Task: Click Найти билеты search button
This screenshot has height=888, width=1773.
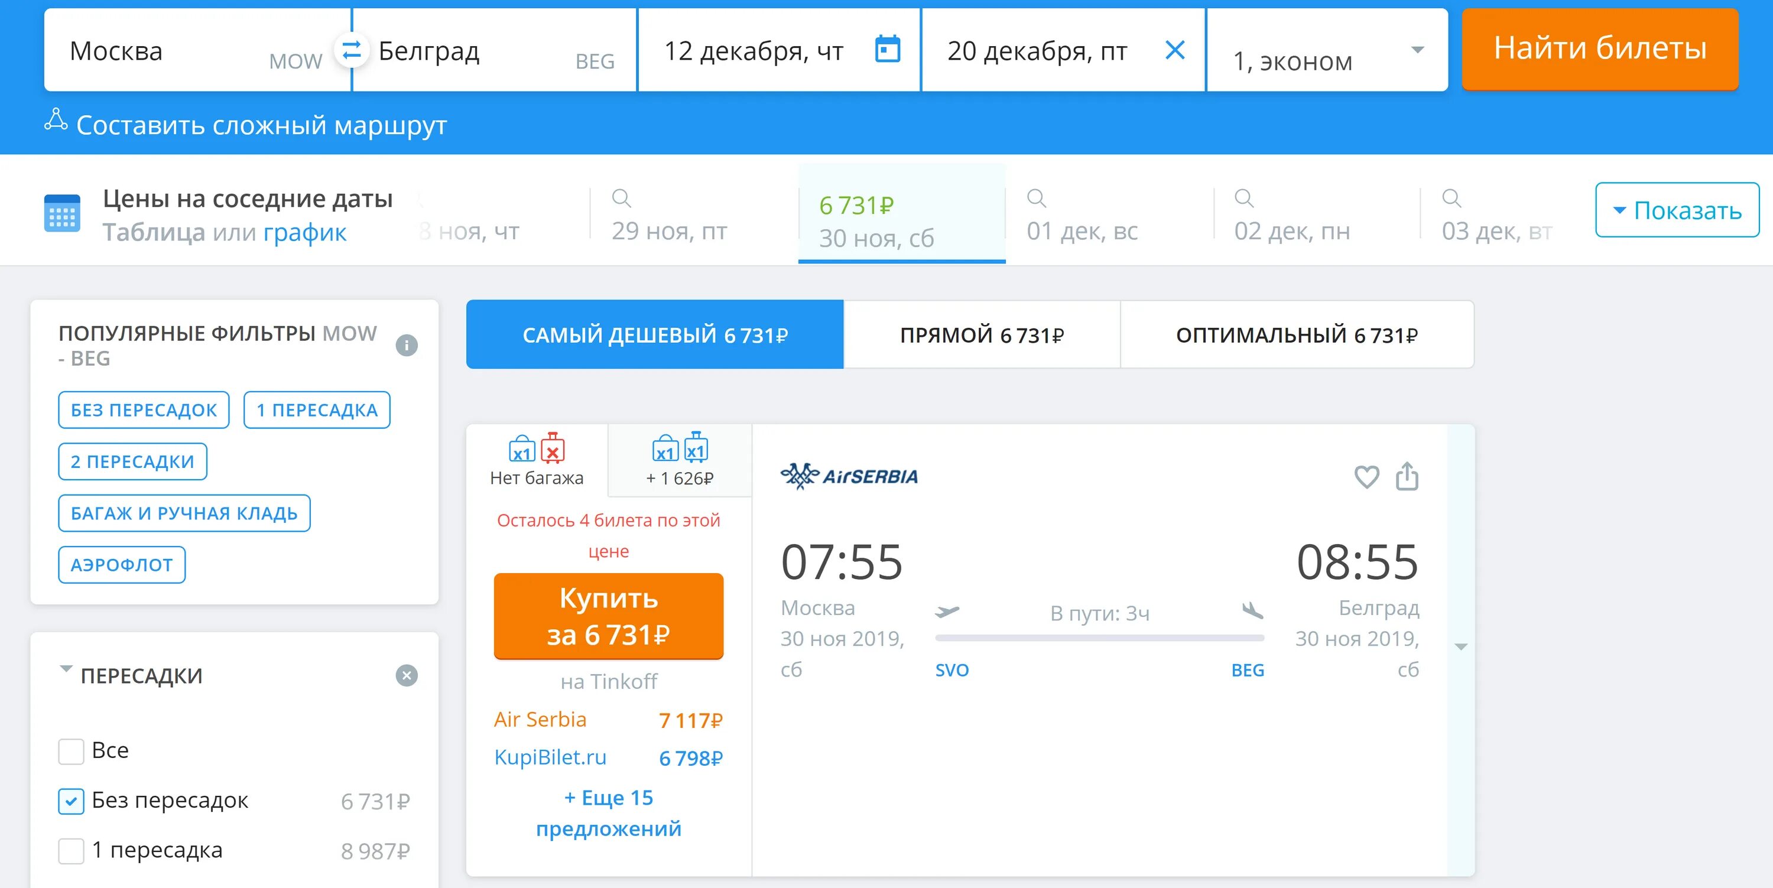Action: (1600, 49)
